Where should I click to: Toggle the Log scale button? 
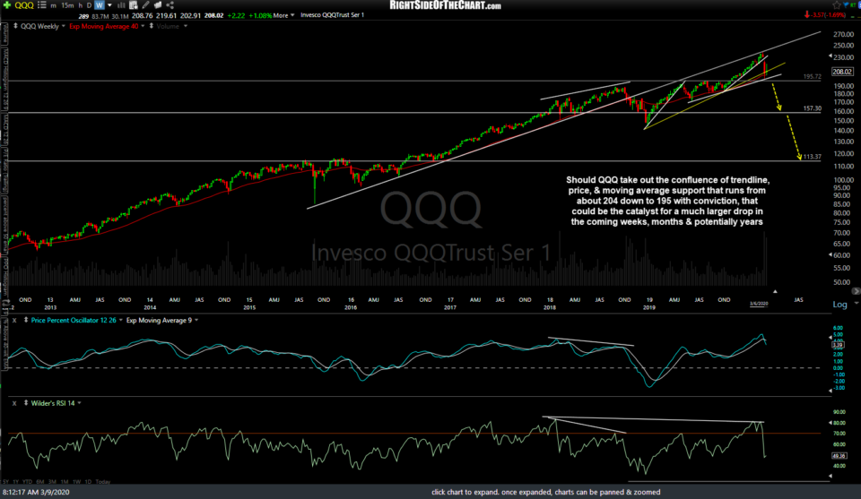pos(839,305)
